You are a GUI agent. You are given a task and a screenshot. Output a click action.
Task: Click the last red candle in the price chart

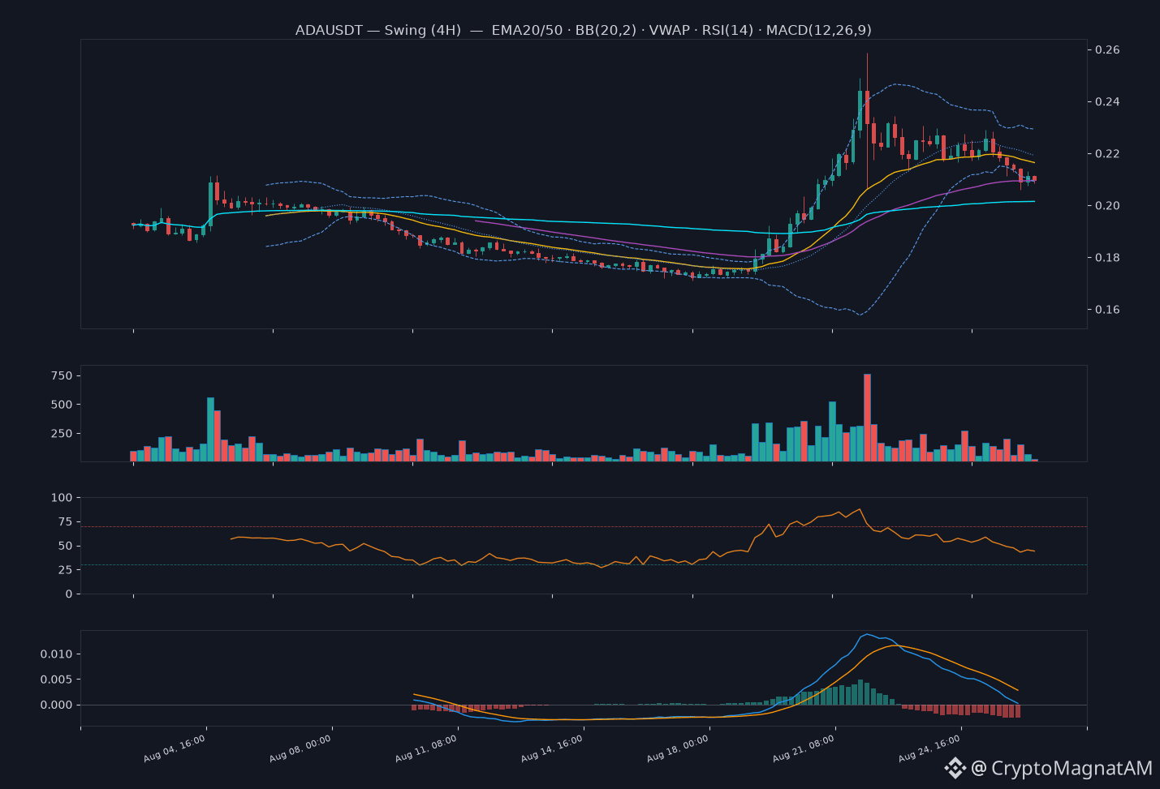point(1034,178)
